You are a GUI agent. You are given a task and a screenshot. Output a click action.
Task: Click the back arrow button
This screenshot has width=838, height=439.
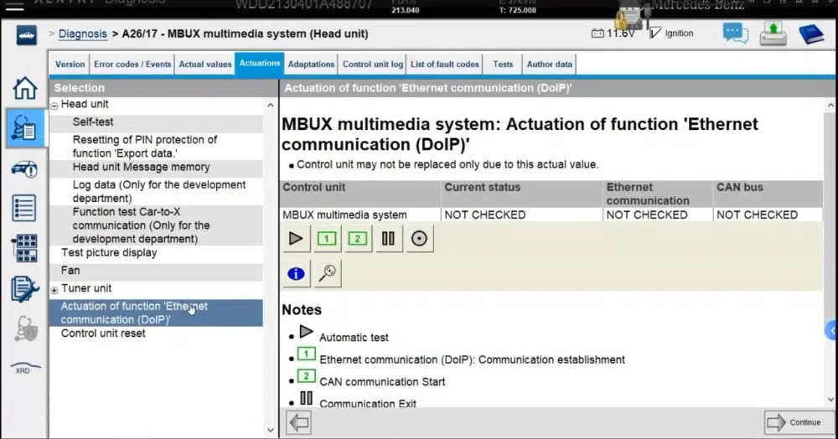point(299,423)
